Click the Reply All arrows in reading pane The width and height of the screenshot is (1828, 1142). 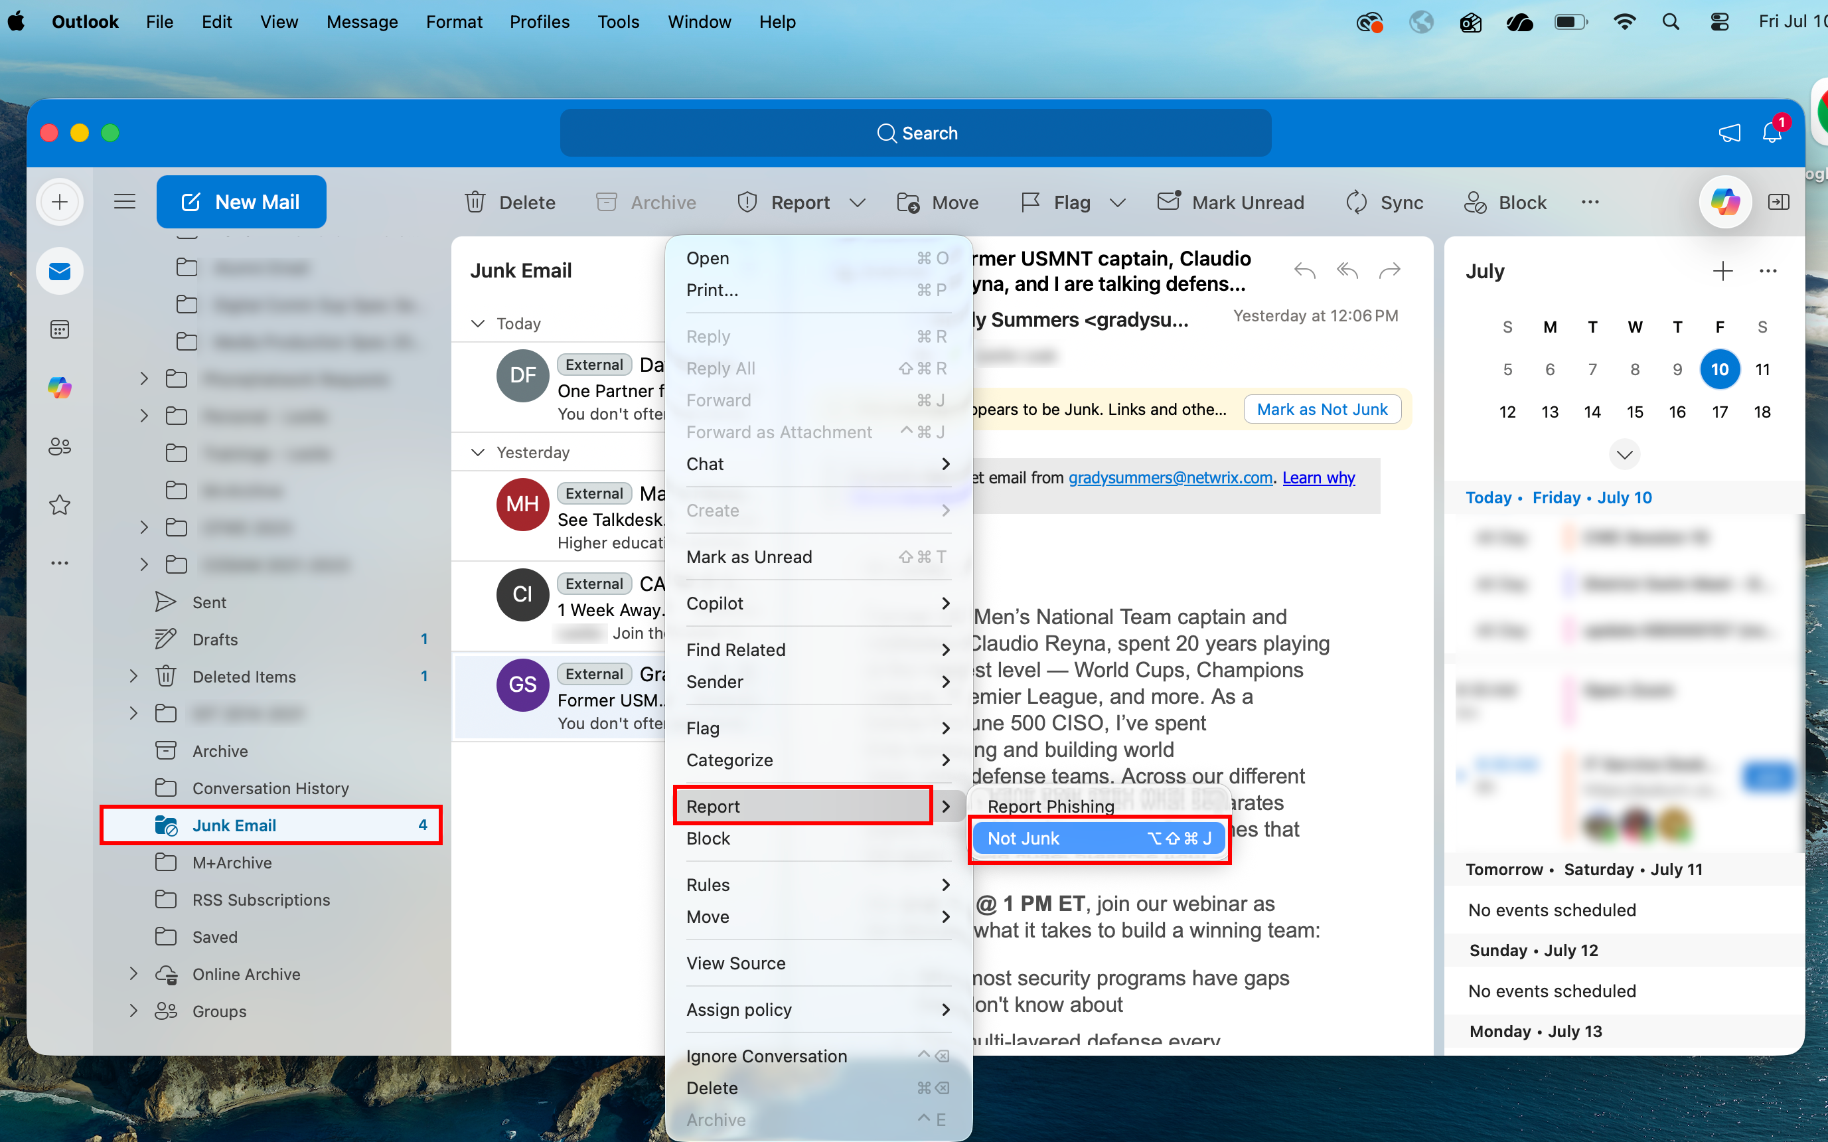pyautogui.click(x=1347, y=270)
